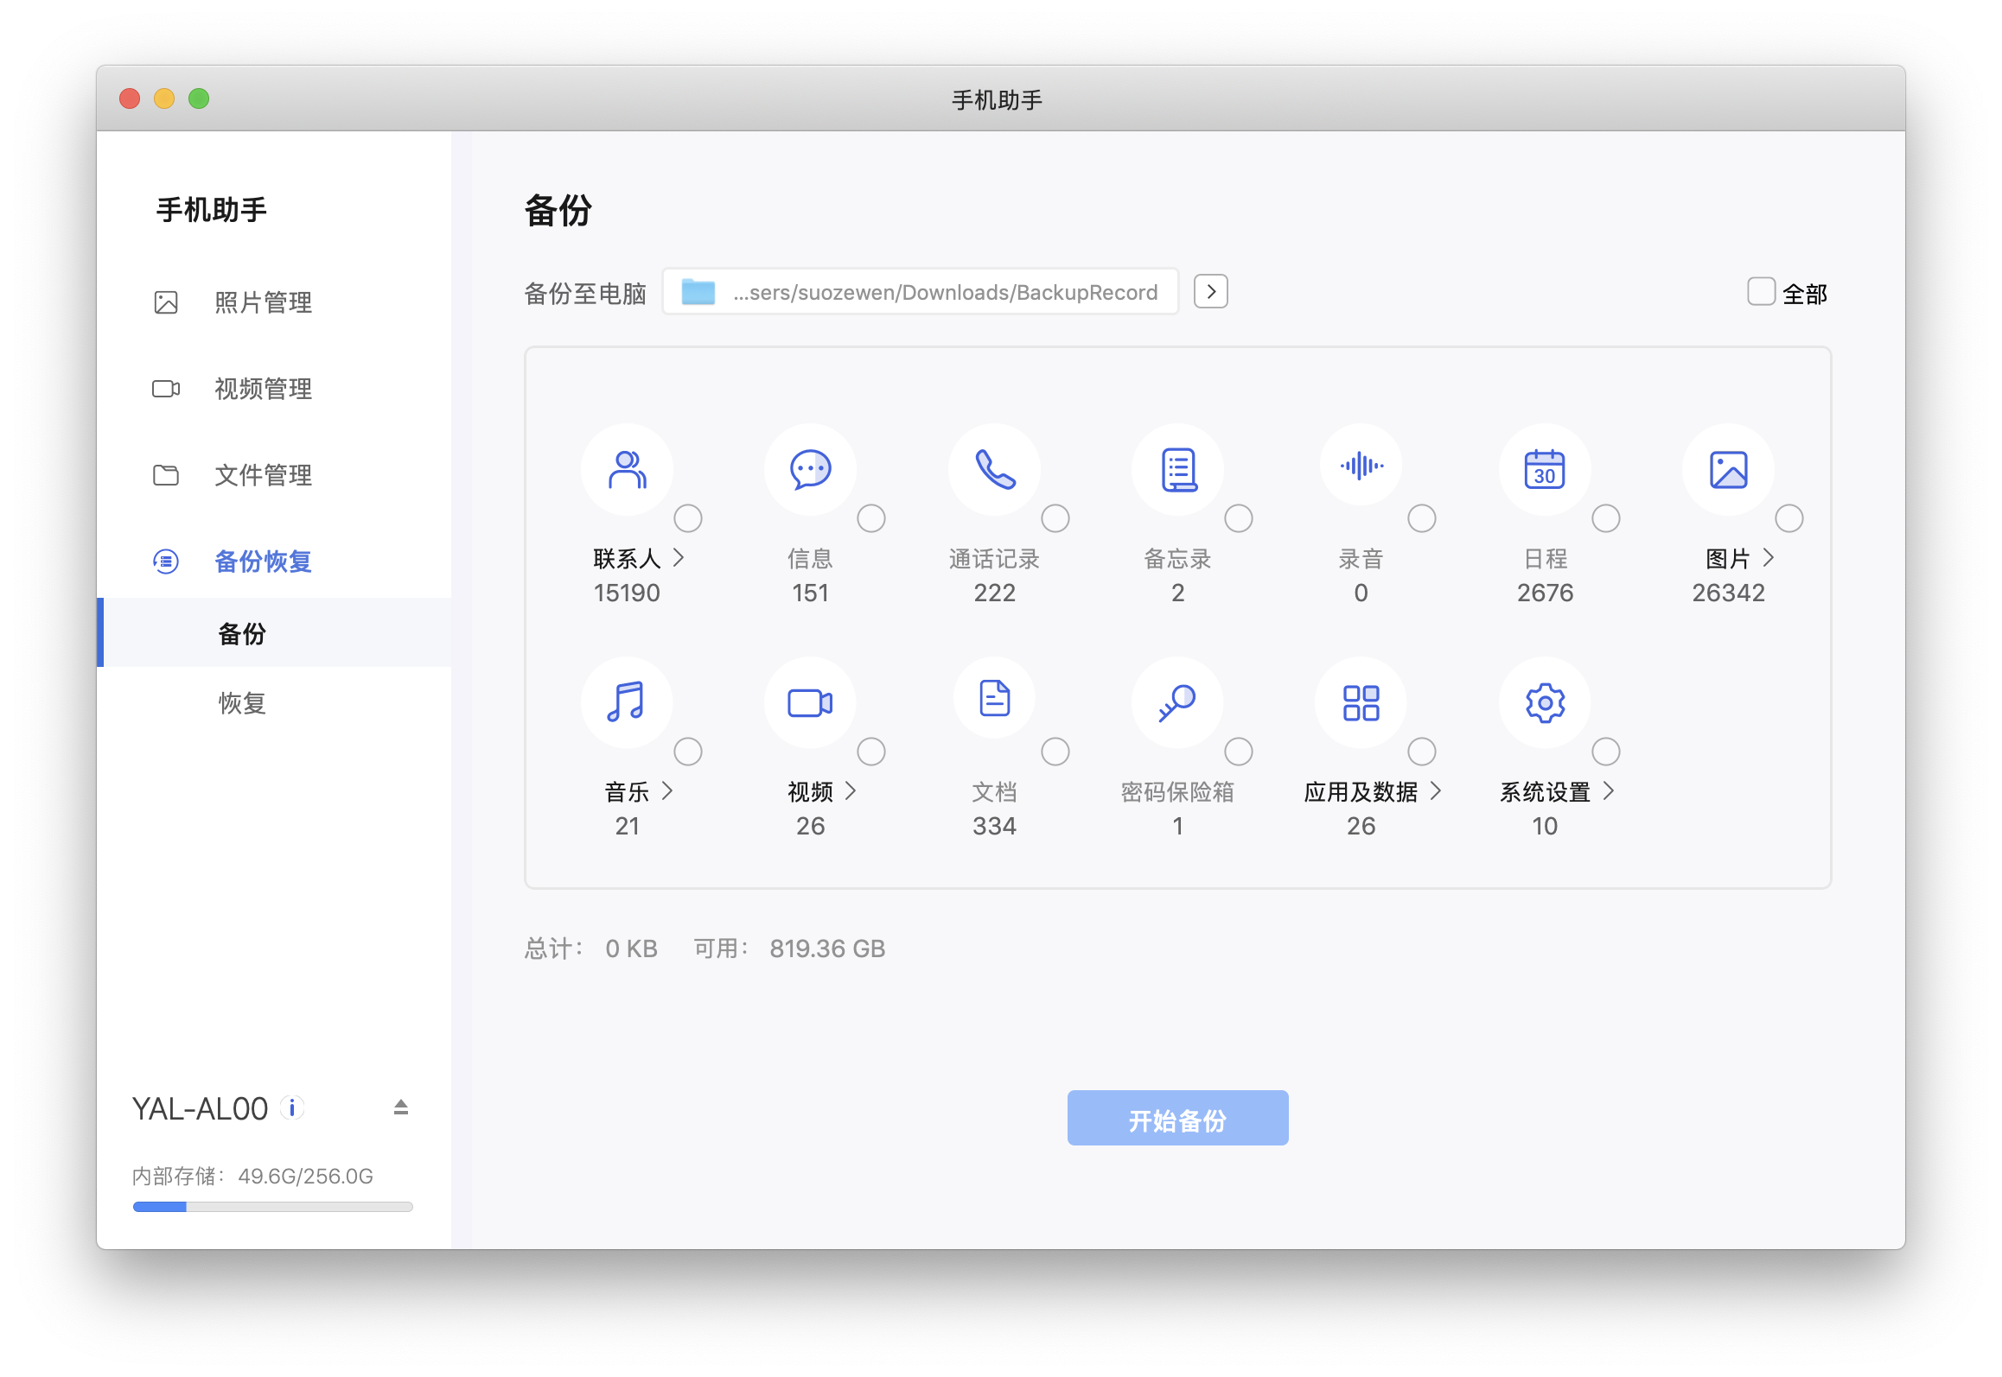Screen dimensions: 2002x1377
Task: Click the 开始备份 button
Action: pos(1177,1116)
